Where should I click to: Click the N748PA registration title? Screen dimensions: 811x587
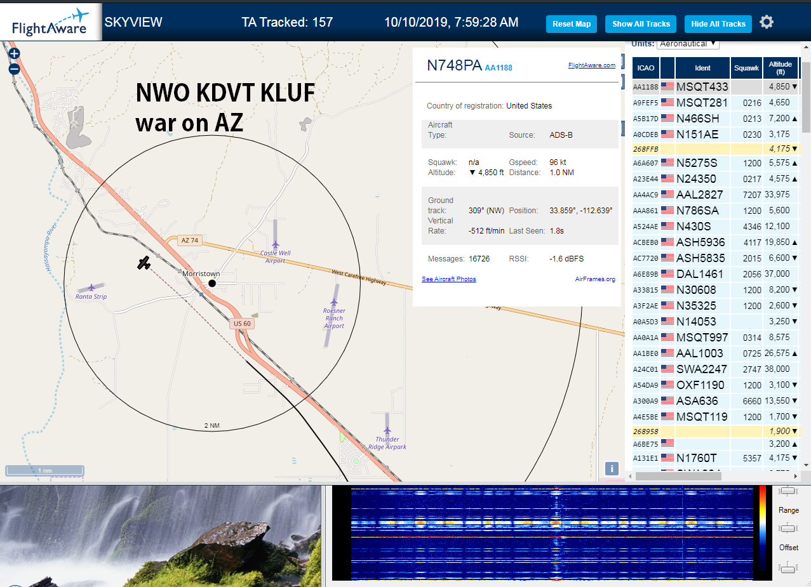(x=453, y=65)
